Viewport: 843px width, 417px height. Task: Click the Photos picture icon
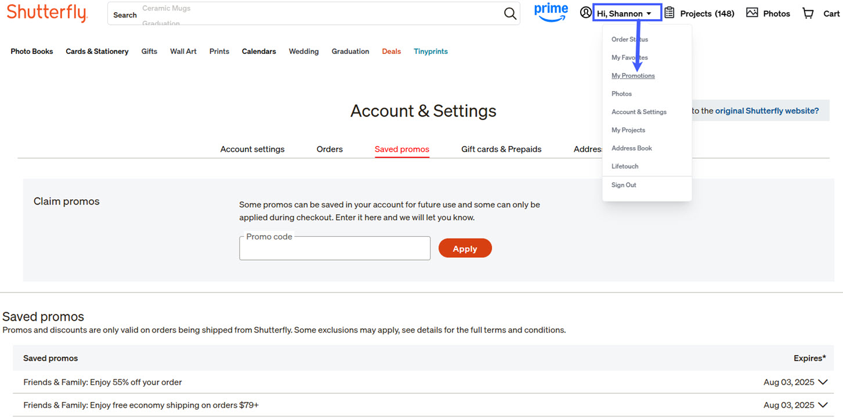[752, 13]
